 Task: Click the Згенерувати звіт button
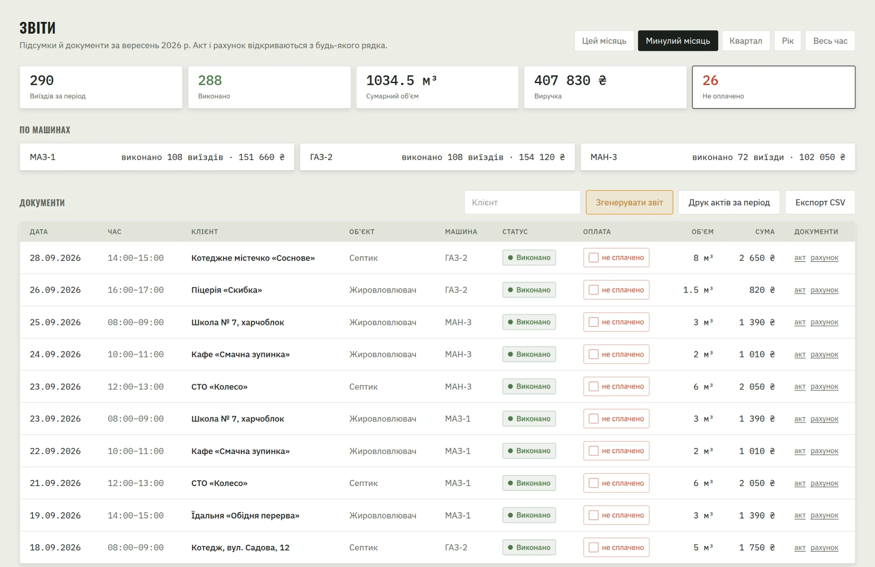click(x=629, y=202)
